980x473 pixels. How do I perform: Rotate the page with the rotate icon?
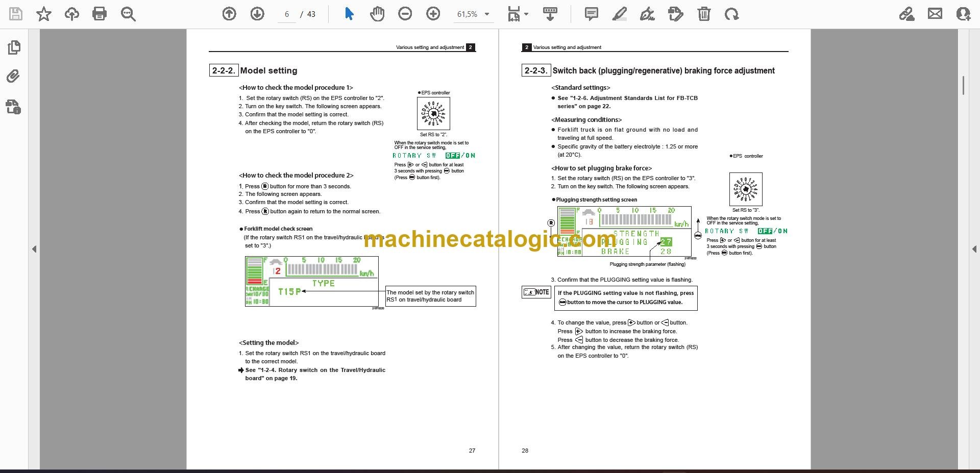(x=731, y=14)
